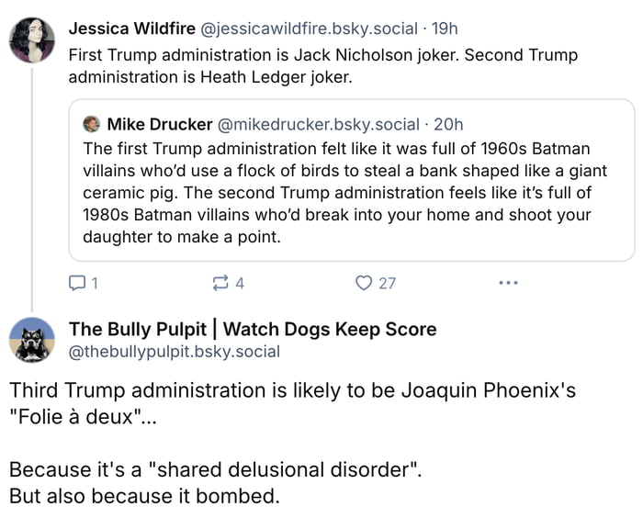
Task: Click Mike Drucker's small avatar
Action: tap(92, 124)
